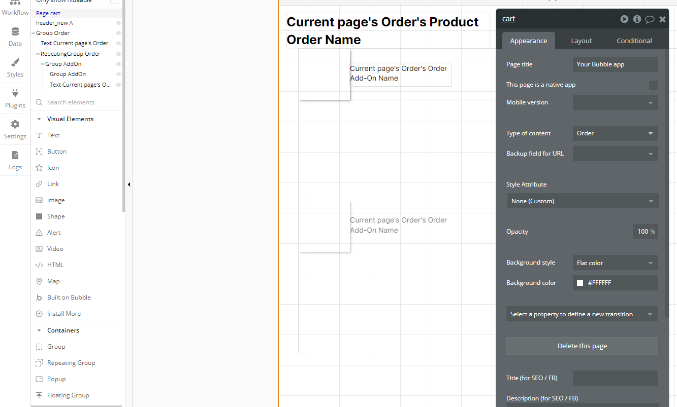
Task: Open the Type of content dropdown
Action: (616, 133)
